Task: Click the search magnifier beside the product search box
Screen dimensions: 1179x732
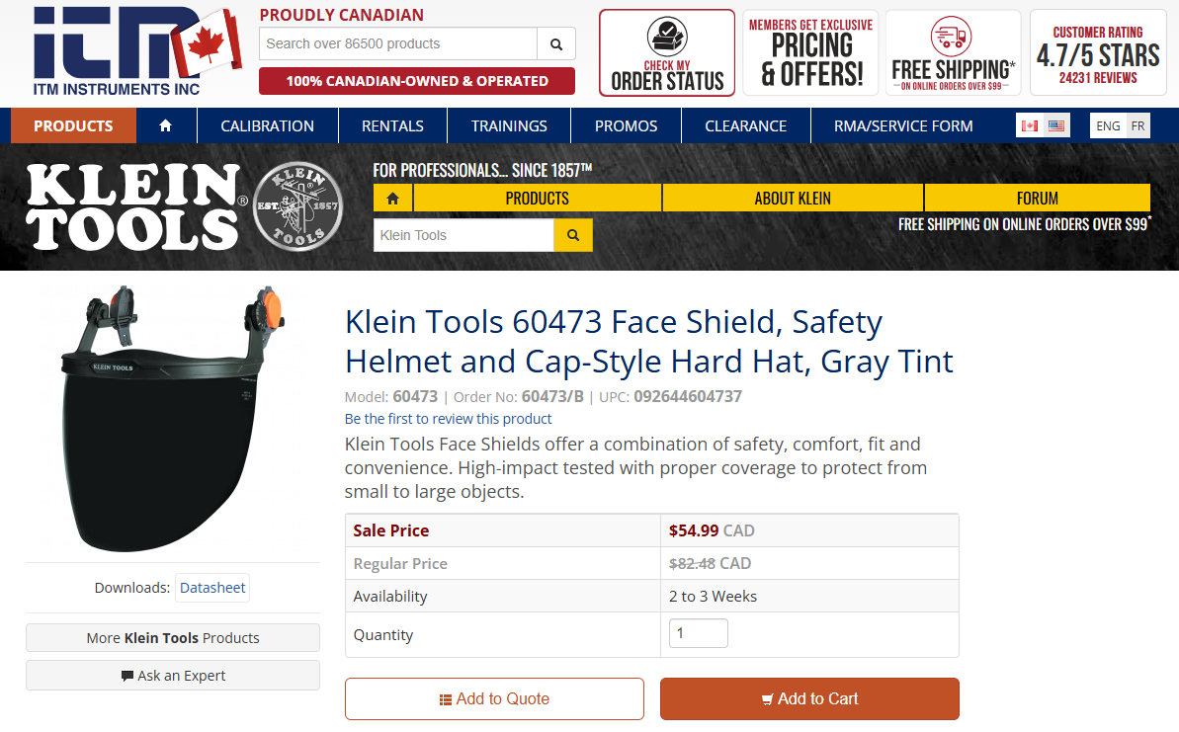Action: tap(555, 43)
